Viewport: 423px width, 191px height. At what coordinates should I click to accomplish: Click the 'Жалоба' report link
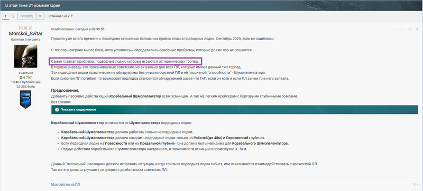point(399,29)
